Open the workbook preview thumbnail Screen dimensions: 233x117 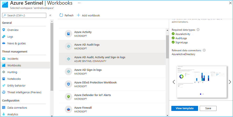click(x=202, y=82)
